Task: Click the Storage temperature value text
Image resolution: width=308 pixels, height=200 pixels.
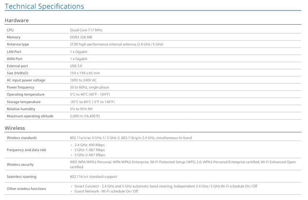Action: [92, 102]
